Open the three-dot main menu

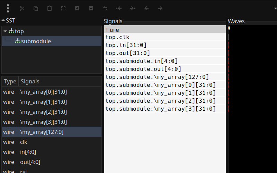pyautogui.click(x=8, y=8)
